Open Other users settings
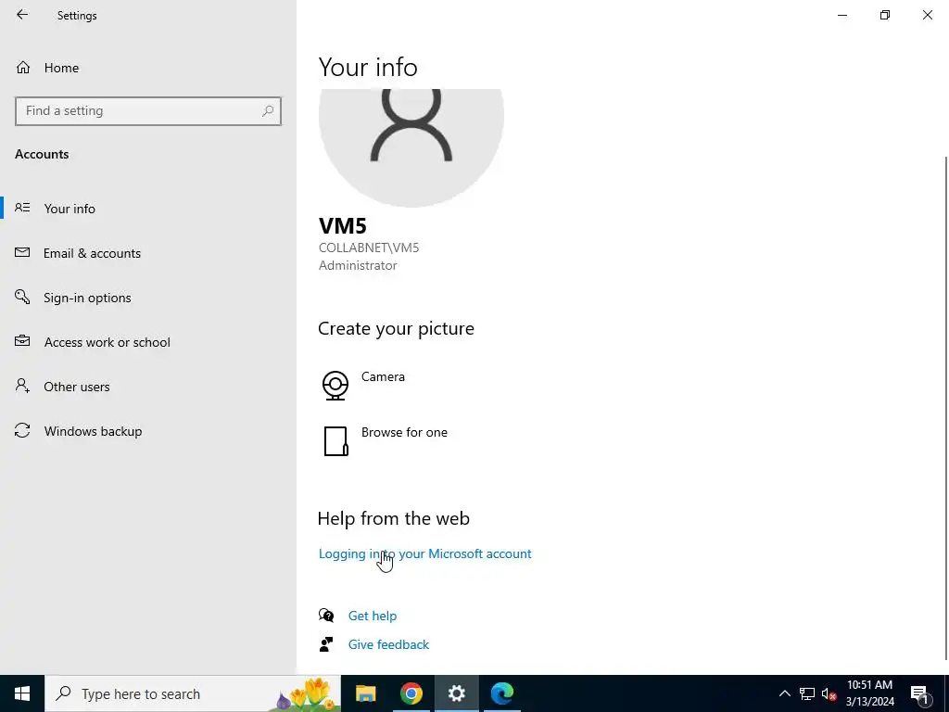Image resolution: width=949 pixels, height=712 pixels. [x=148, y=387]
